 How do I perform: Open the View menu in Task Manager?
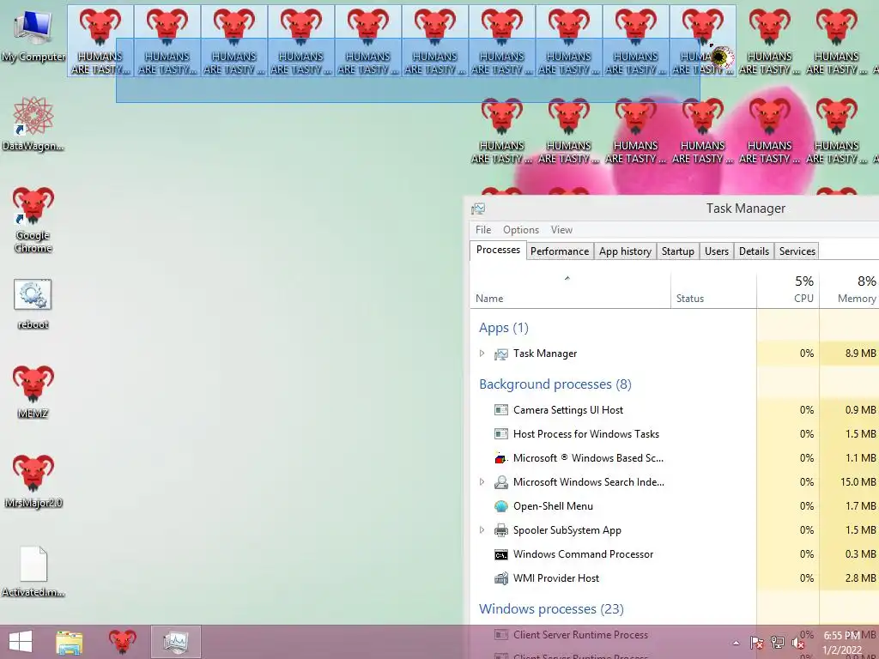[561, 230]
